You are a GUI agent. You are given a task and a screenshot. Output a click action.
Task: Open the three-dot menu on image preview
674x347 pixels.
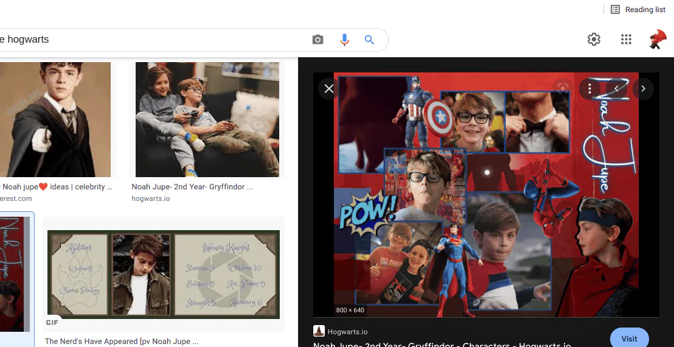coord(590,89)
